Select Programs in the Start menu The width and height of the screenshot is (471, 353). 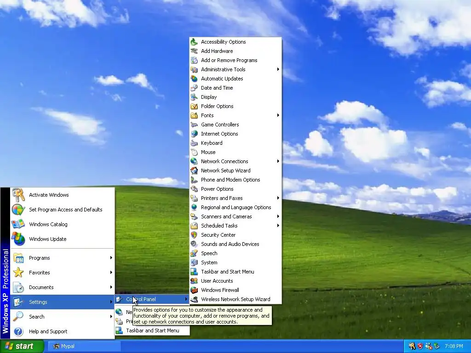click(63, 258)
